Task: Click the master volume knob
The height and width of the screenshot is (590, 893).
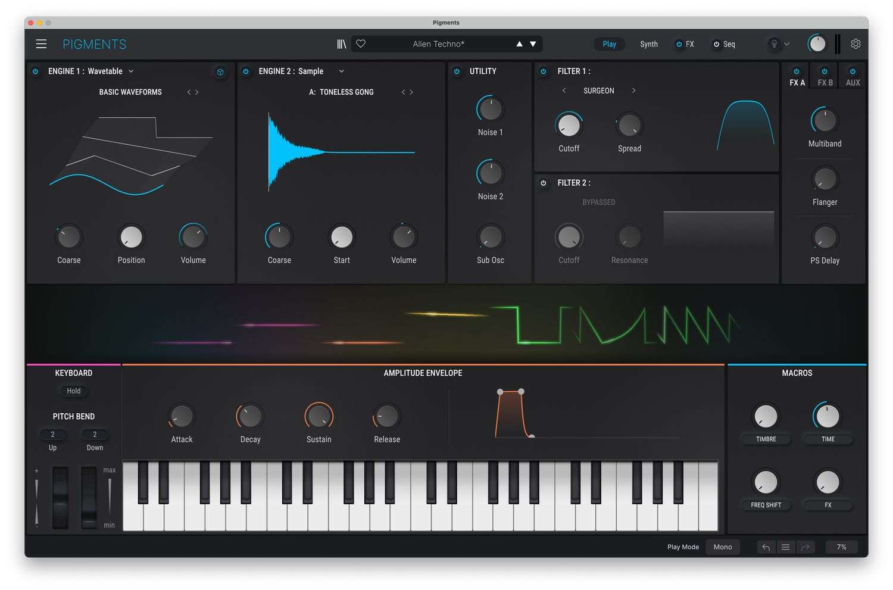Action: tap(817, 44)
